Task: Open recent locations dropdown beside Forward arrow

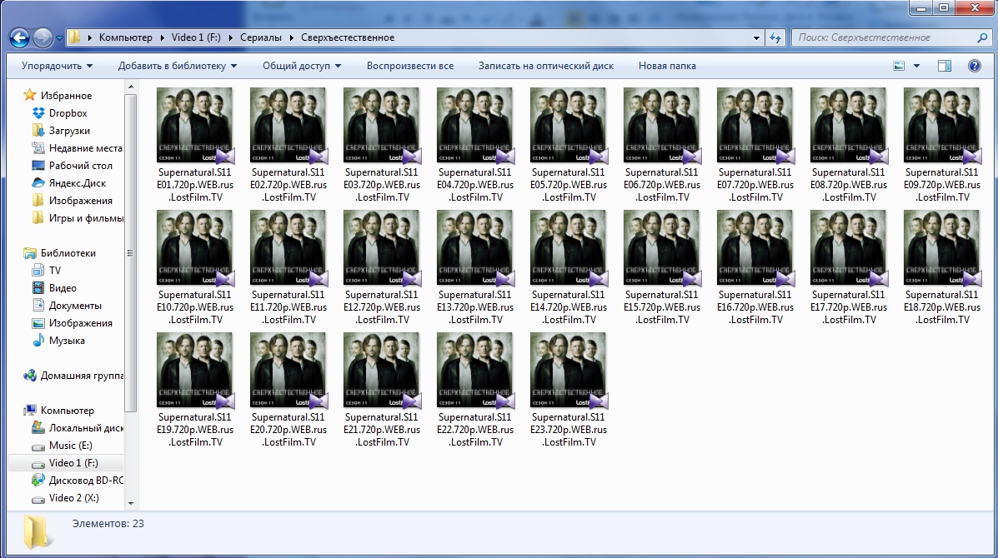Action: coord(59,38)
